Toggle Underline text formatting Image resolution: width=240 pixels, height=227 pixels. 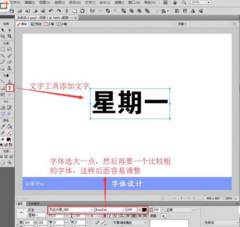point(115,216)
